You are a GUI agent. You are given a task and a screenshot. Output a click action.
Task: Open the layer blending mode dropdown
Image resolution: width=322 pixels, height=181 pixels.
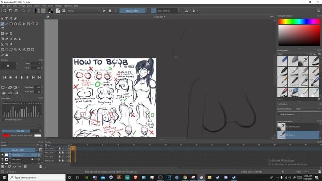(x=18, y=145)
